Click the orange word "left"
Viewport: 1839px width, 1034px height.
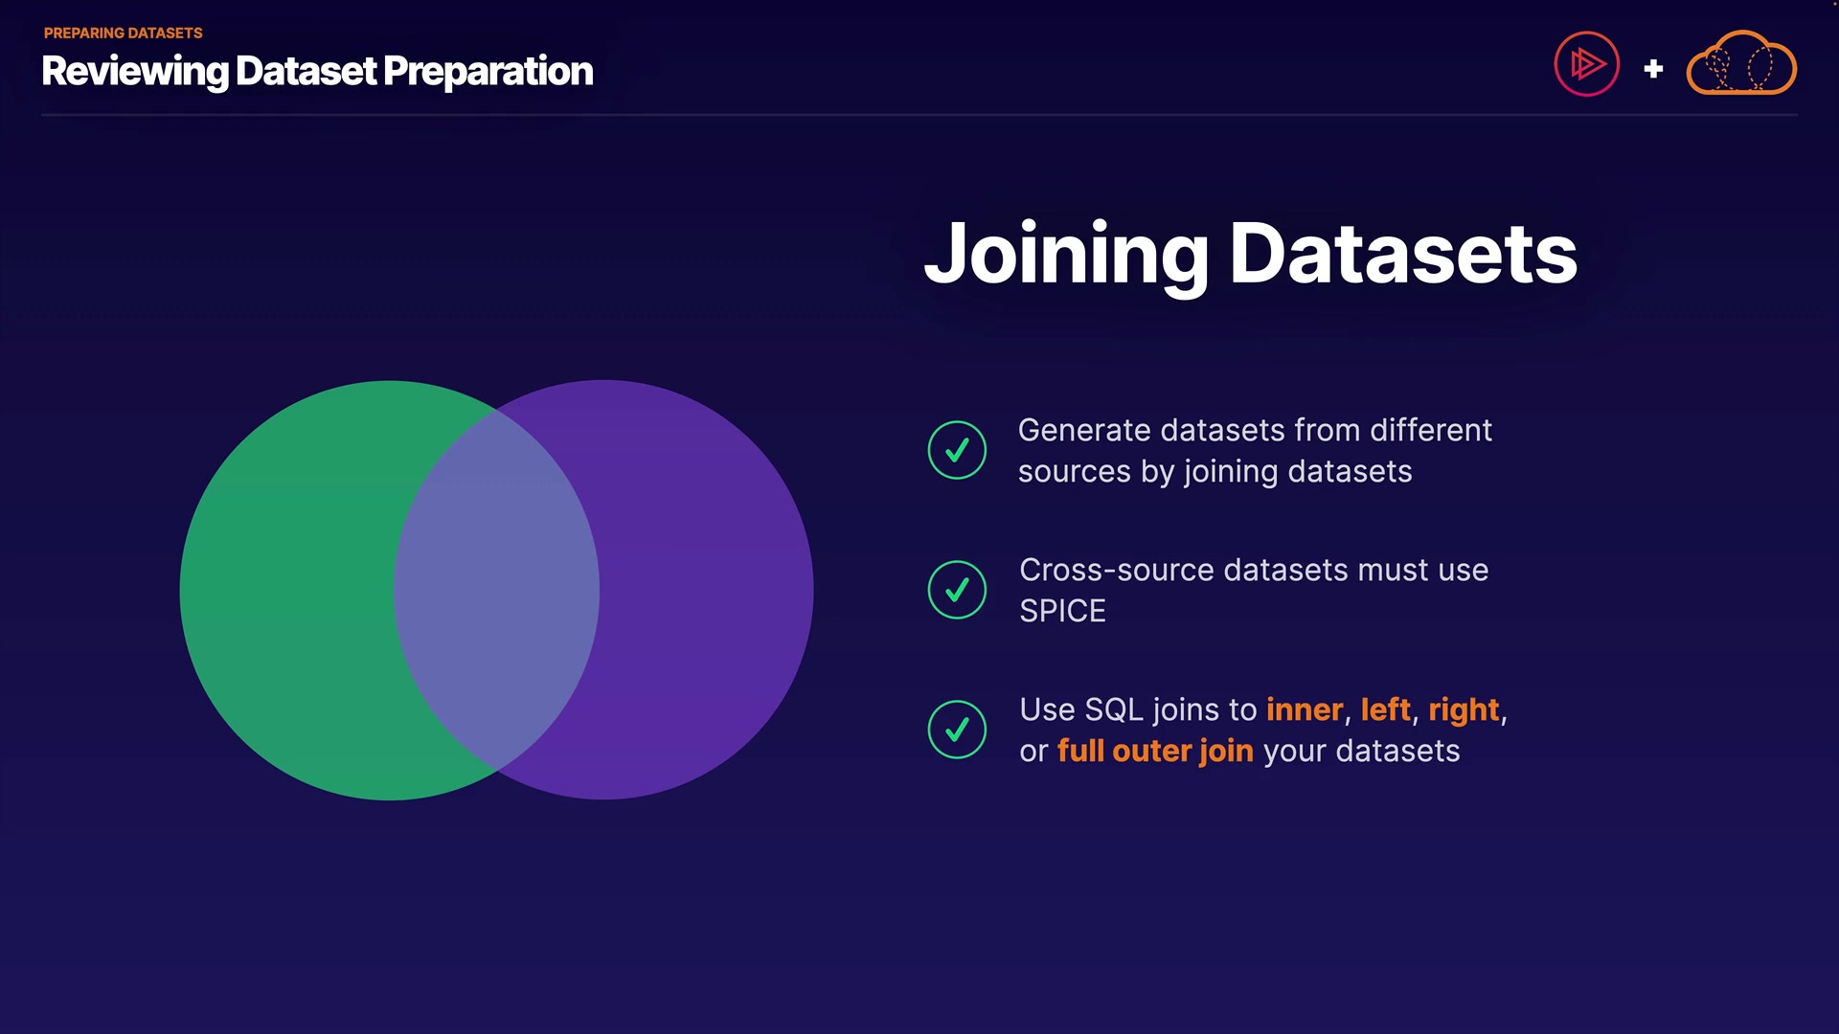pos(1385,709)
